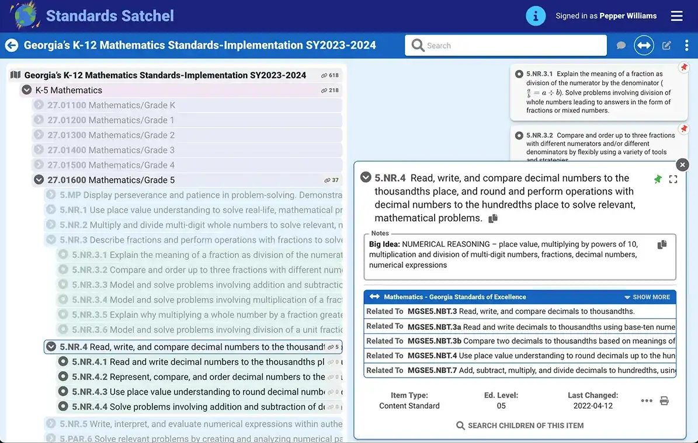Open 5.PAR.6 Solve relevant problems row
This screenshot has width=698, height=443.
click(x=194, y=438)
